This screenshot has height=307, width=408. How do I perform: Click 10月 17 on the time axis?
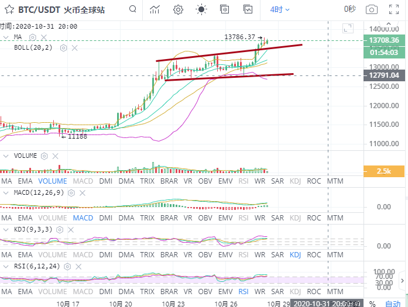[x=68, y=303]
